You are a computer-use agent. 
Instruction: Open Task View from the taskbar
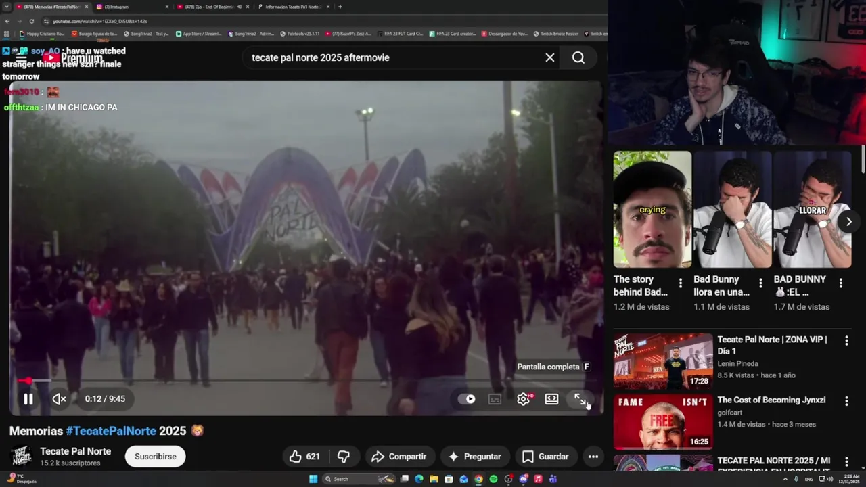[x=404, y=479]
